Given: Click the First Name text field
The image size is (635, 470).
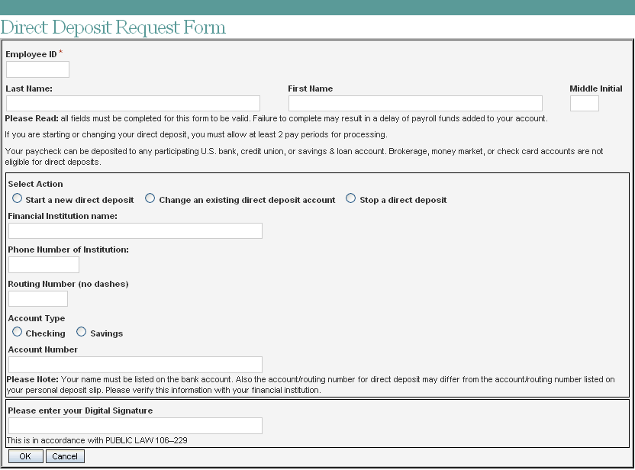Looking at the screenshot, I should 415,103.
